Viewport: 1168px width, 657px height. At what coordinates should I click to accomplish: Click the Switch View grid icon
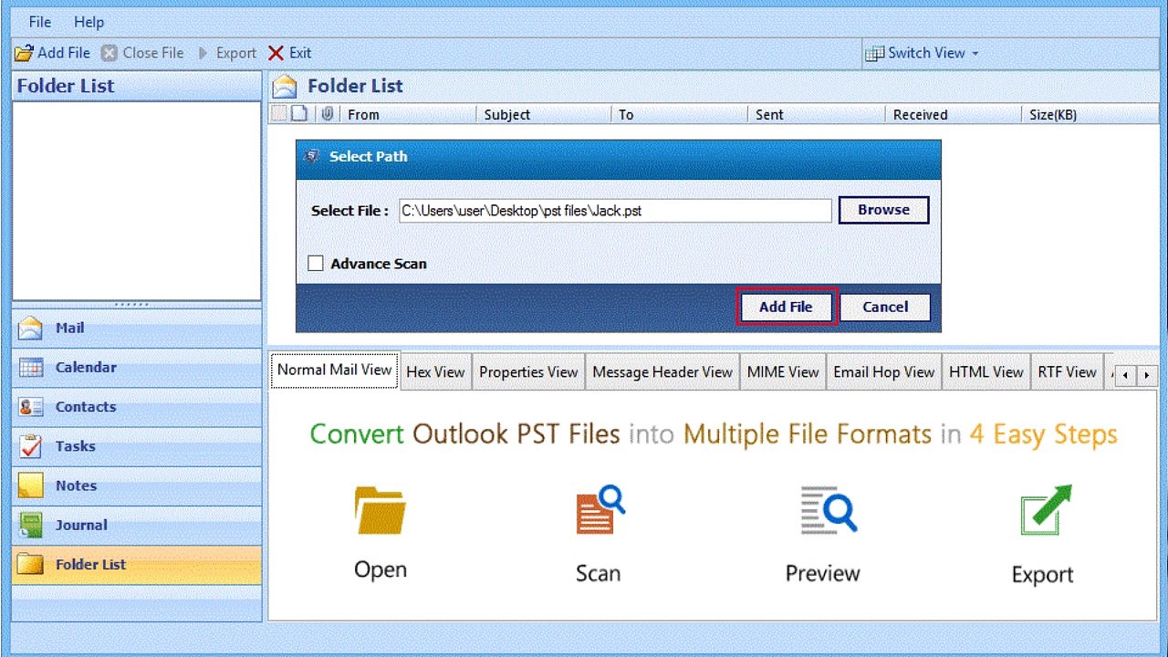874,53
